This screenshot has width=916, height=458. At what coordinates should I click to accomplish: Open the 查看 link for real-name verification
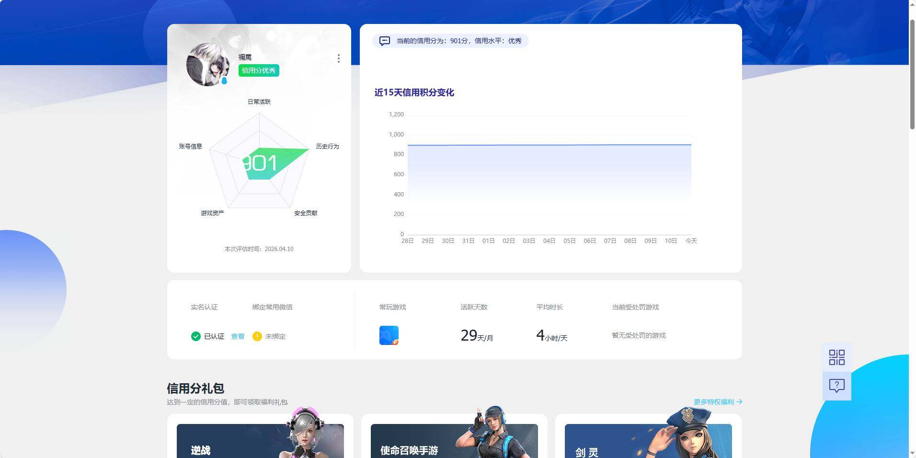tap(238, 336)
